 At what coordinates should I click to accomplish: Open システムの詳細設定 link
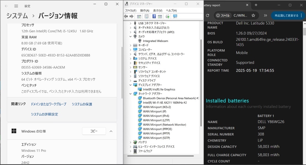(44, 114)
